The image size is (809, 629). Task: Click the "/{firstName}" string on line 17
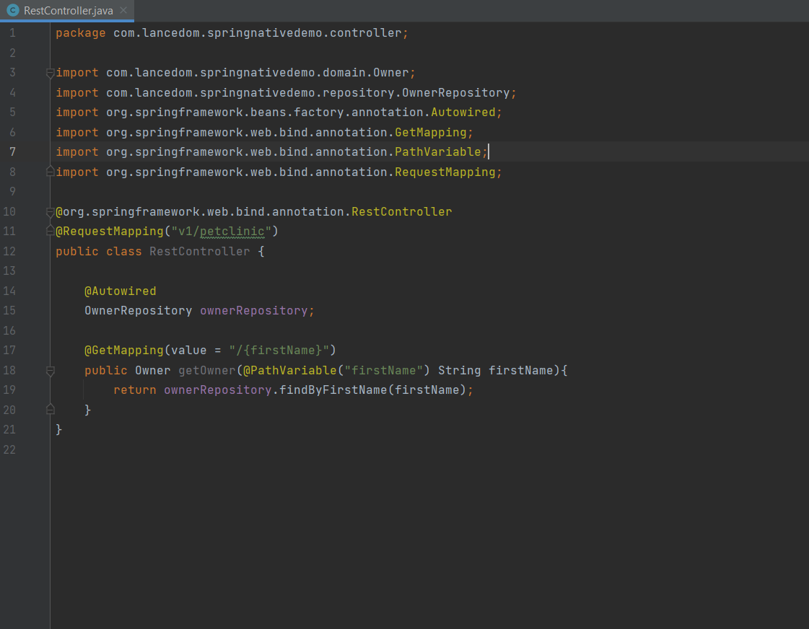279,351
